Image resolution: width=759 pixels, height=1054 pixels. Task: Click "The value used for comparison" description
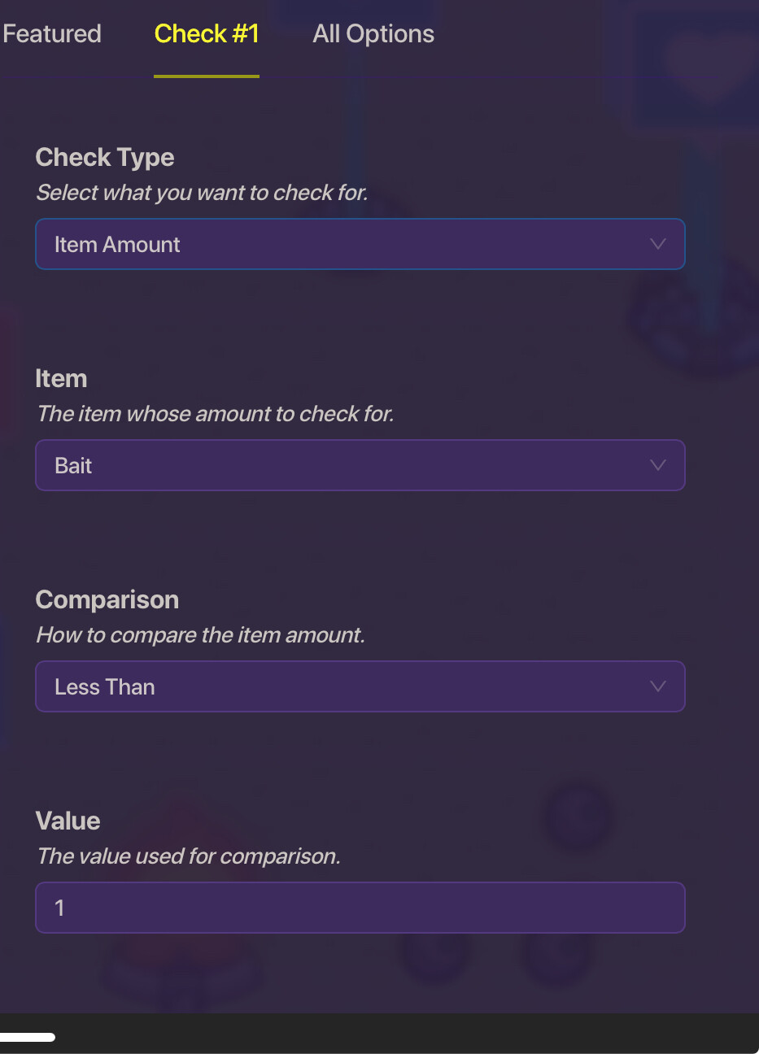pos(188,856)
